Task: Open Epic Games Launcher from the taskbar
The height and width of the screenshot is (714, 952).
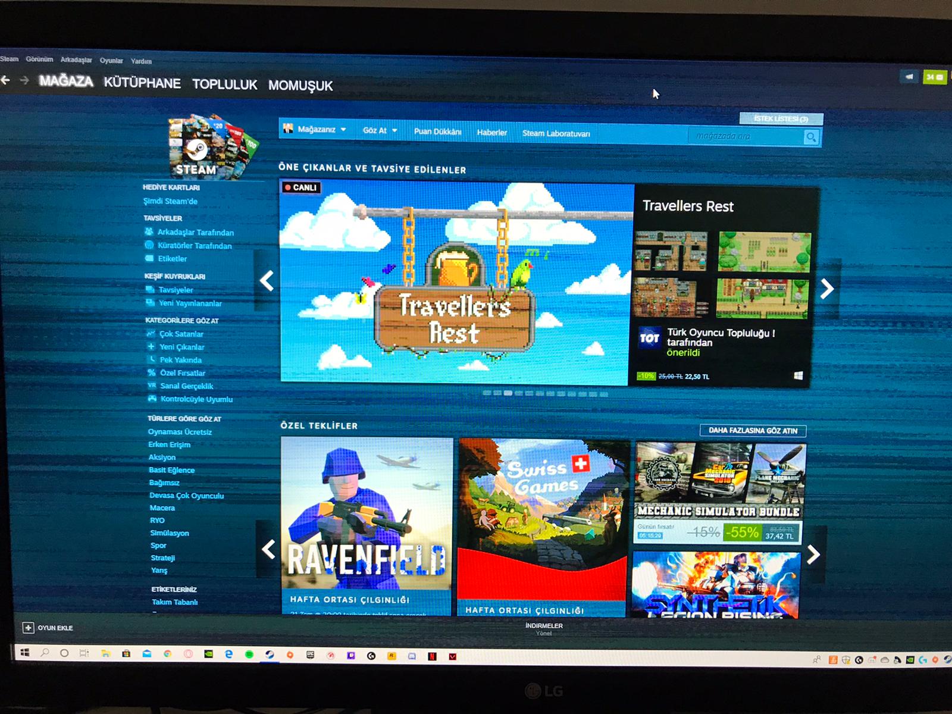Action: (311, 654)
